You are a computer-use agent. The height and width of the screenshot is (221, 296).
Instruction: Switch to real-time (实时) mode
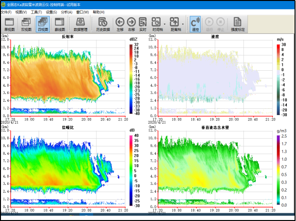tap(143, 25)
